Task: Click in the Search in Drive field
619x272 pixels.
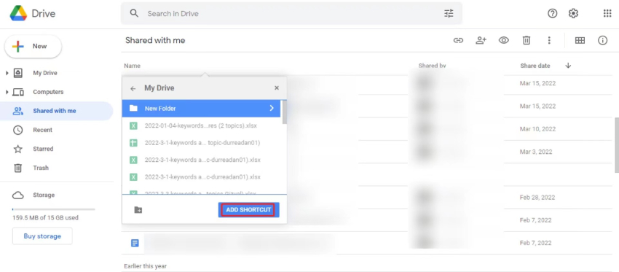Action: [x=291, y=13]
